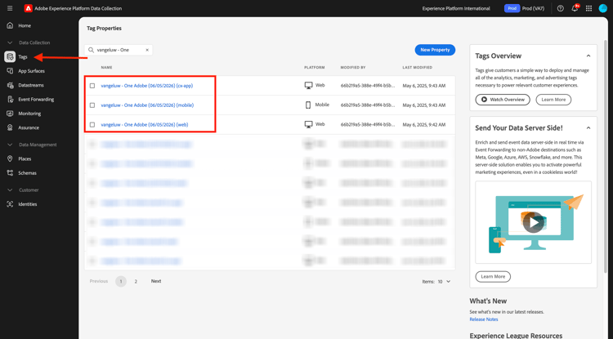Go to page 2 of results
Screen dimensions: 613x339
[x=136, y=281]
